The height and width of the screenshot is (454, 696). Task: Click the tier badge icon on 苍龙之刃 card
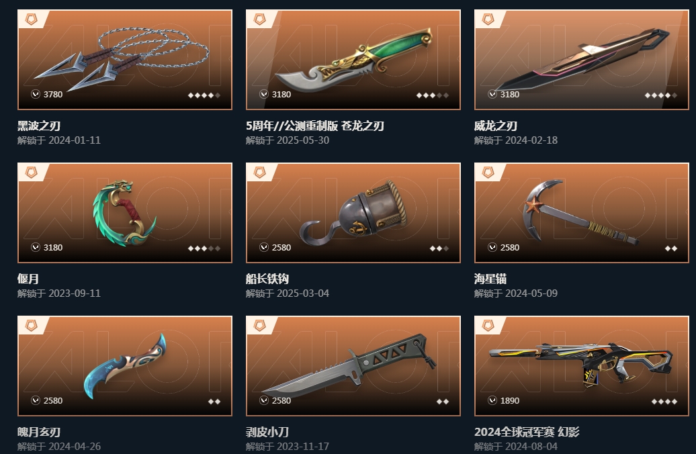point(260,19)
